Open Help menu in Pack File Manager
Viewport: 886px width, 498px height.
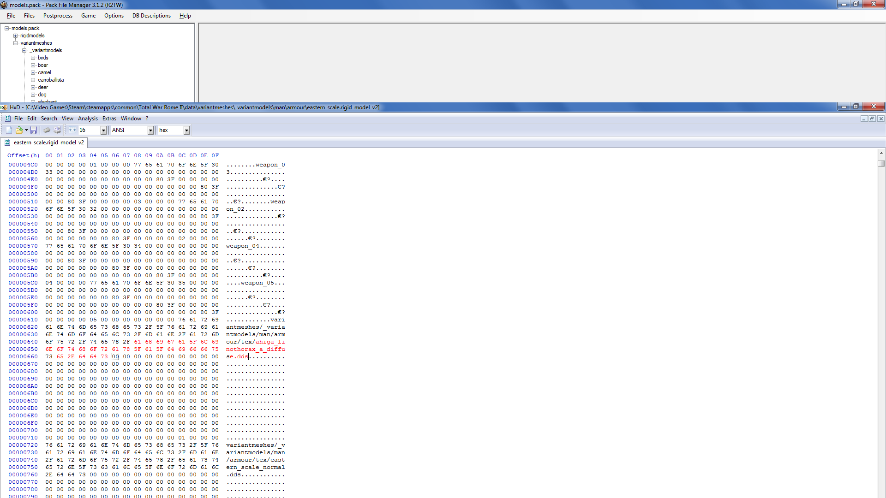point(185,16)
